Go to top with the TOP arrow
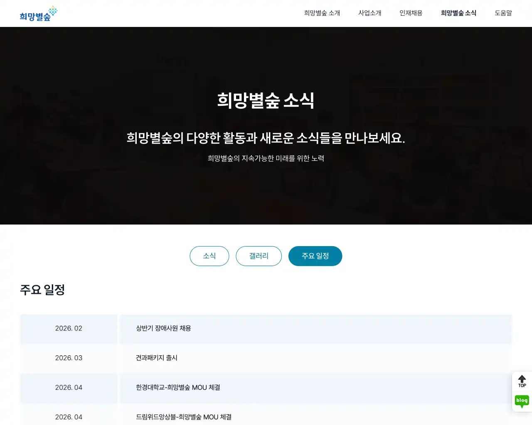 pos(522,381)
